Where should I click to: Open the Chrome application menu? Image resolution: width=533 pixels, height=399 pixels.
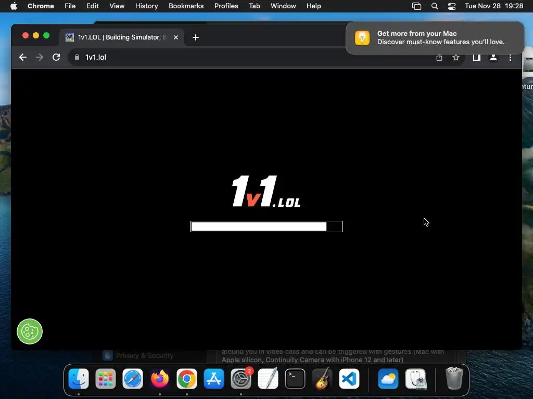click(41, 6)
